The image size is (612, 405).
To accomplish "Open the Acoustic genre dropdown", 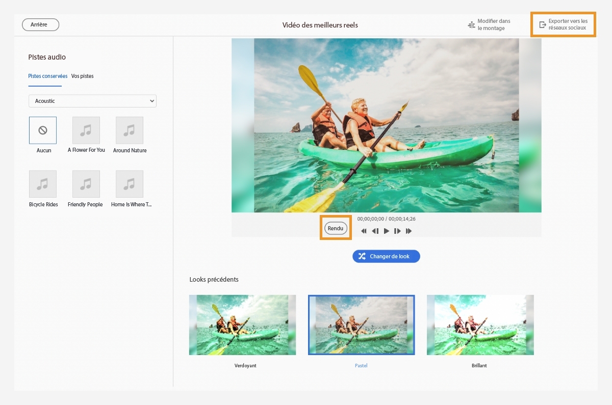I will (92, 101).
